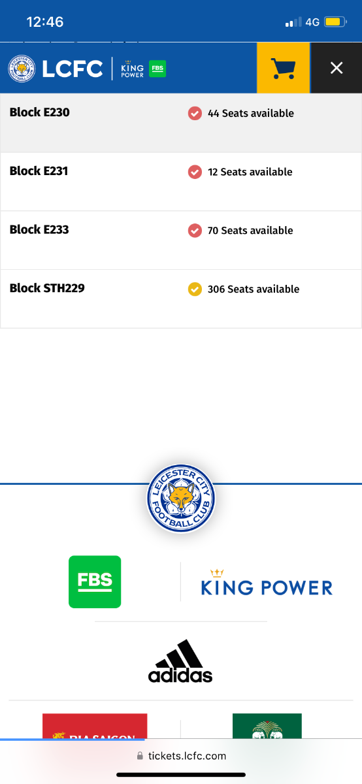Tap the LCFC crest logo in header
Image resolution: width=362 pixels, height=784 pixels.
click(22, 69)
